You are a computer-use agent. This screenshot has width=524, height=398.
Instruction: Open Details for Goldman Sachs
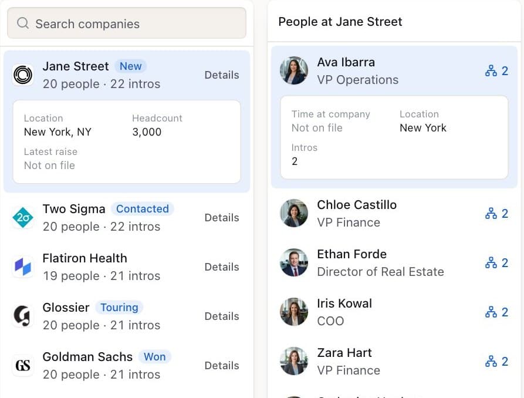(x=222, y=366)
